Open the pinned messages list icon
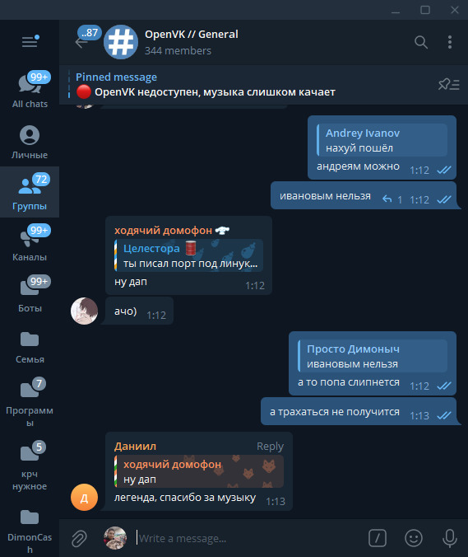Viewport: 468px width, 557px height. (449, 84)
